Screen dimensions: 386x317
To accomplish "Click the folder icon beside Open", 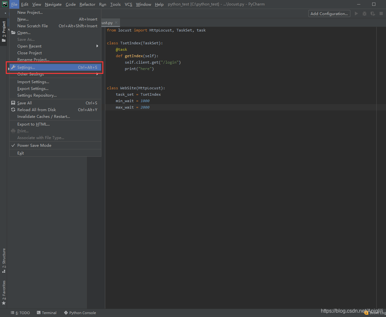I will (13, 33).
